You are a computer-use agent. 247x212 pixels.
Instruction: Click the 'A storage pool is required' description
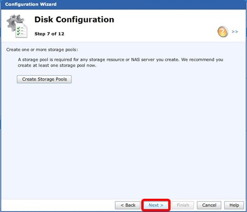[120, 62]
